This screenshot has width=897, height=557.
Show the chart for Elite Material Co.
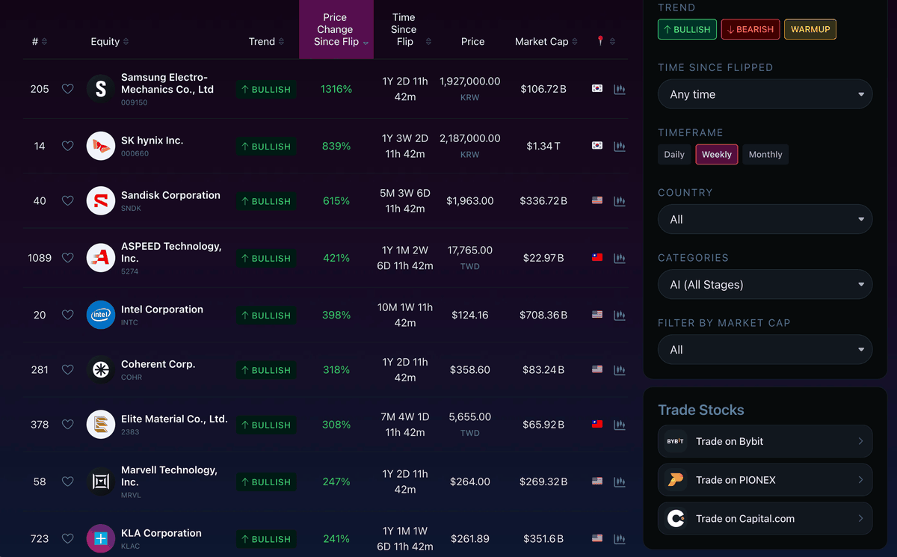619,425
